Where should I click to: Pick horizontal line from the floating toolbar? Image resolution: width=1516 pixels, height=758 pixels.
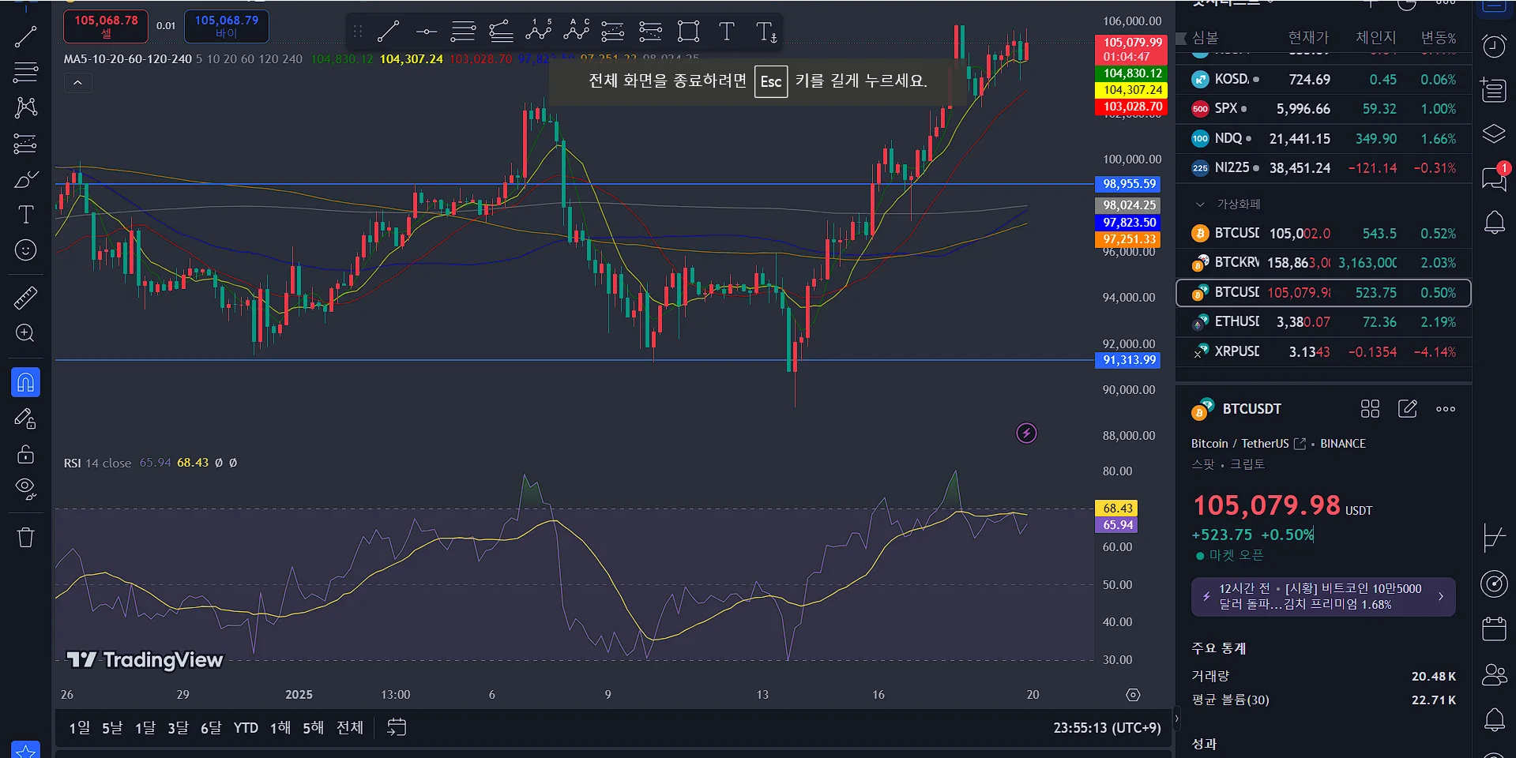pyautogui.click(x=426, y=32)
